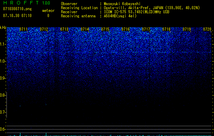
Task: Click the 0.8 kHz axis label
Action: click(x=3, y=95)
